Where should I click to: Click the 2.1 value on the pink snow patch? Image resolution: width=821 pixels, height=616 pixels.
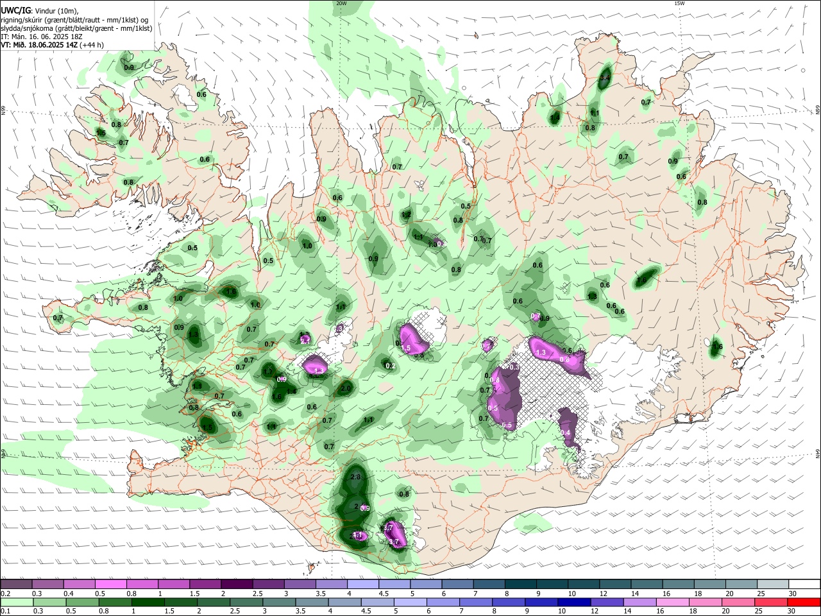[305, 340]
